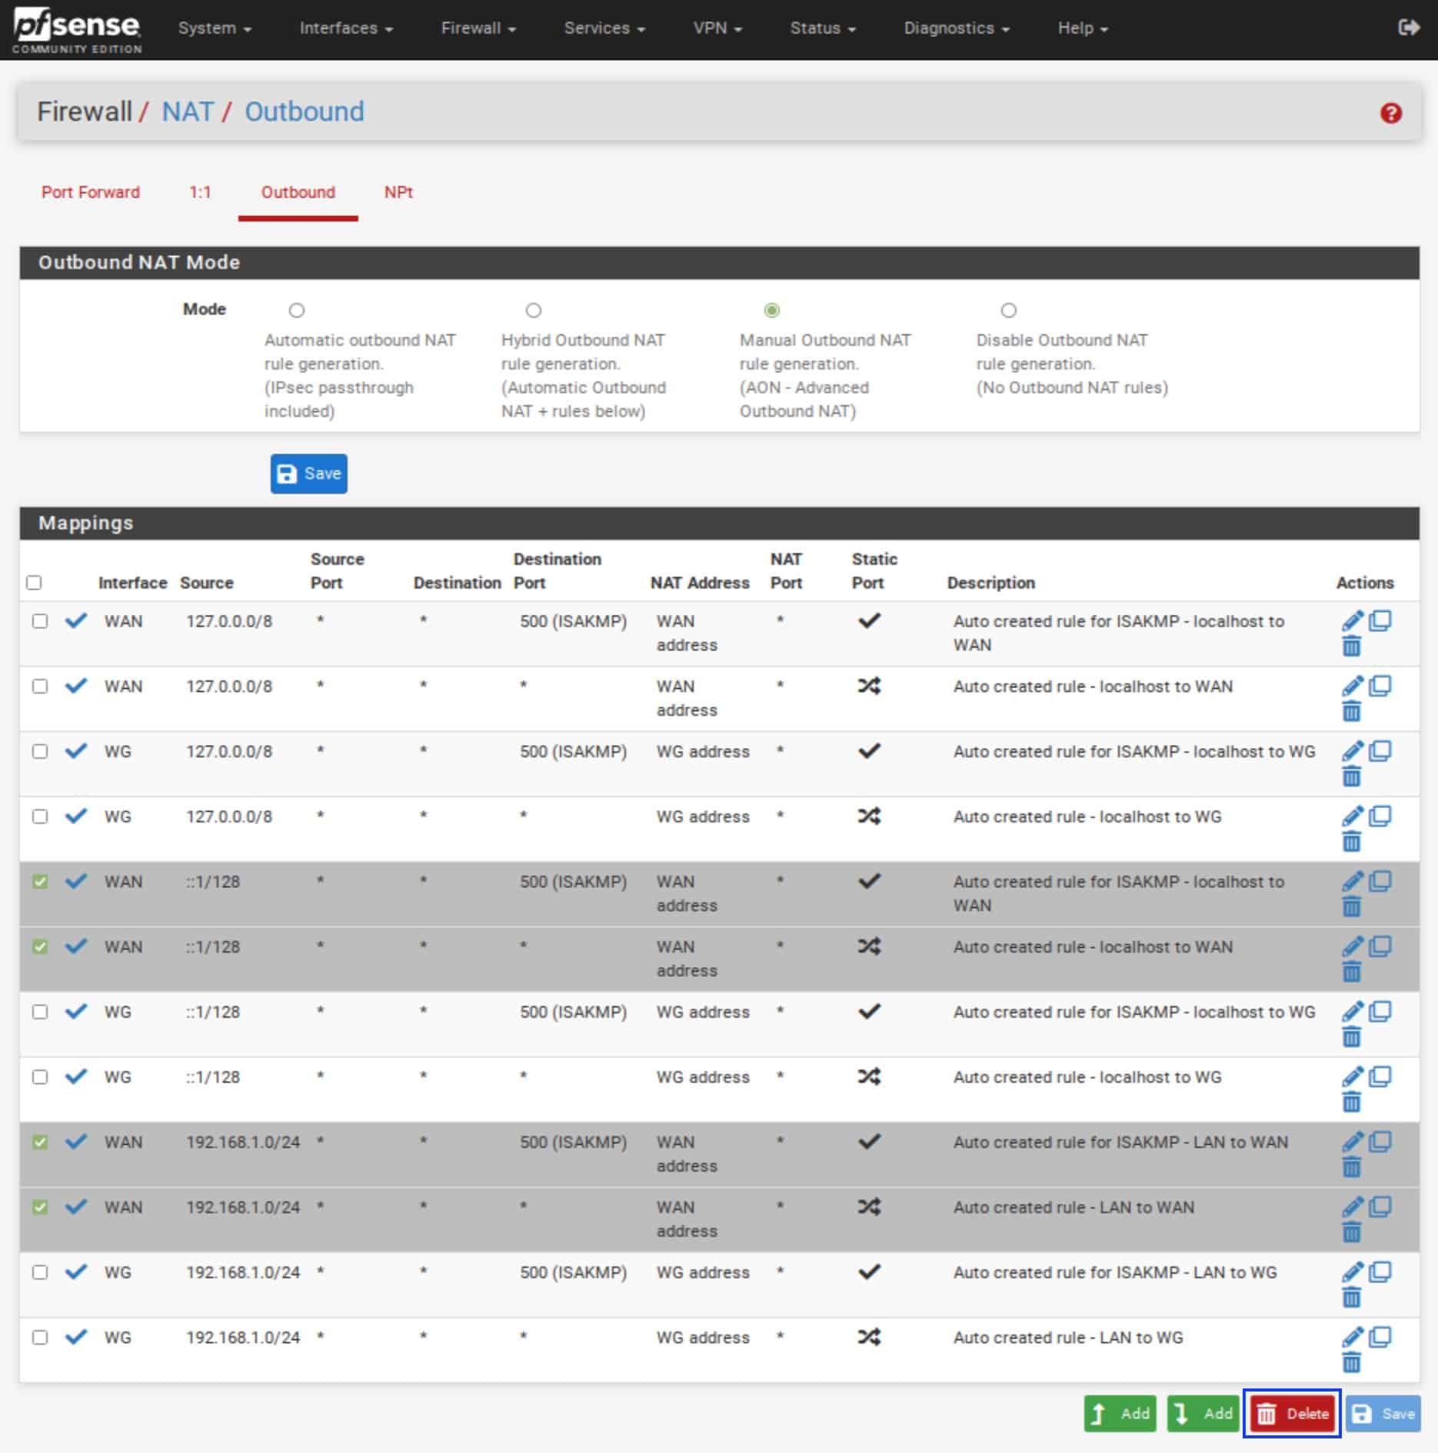Toggle enabled checkmark on LAN to WG row
This screenshot has height=1453, width=1438.
point(75,1337)
